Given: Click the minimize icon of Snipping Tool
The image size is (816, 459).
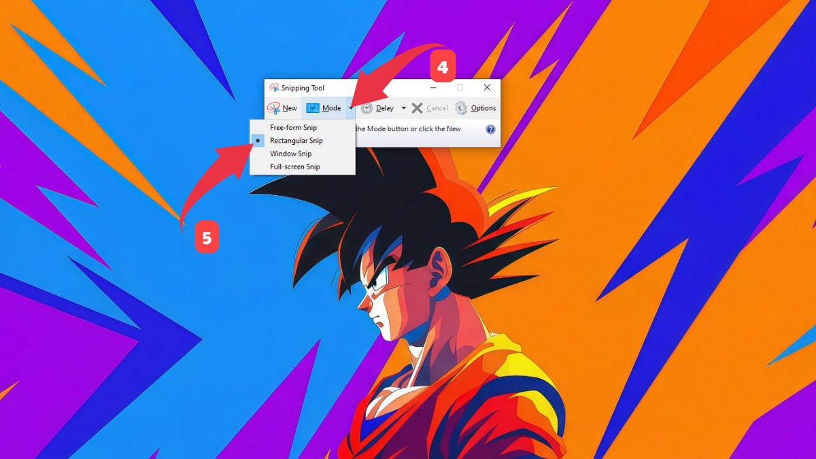Looking at the screenshot, I should pyautogui.click(x=433, y=87).
